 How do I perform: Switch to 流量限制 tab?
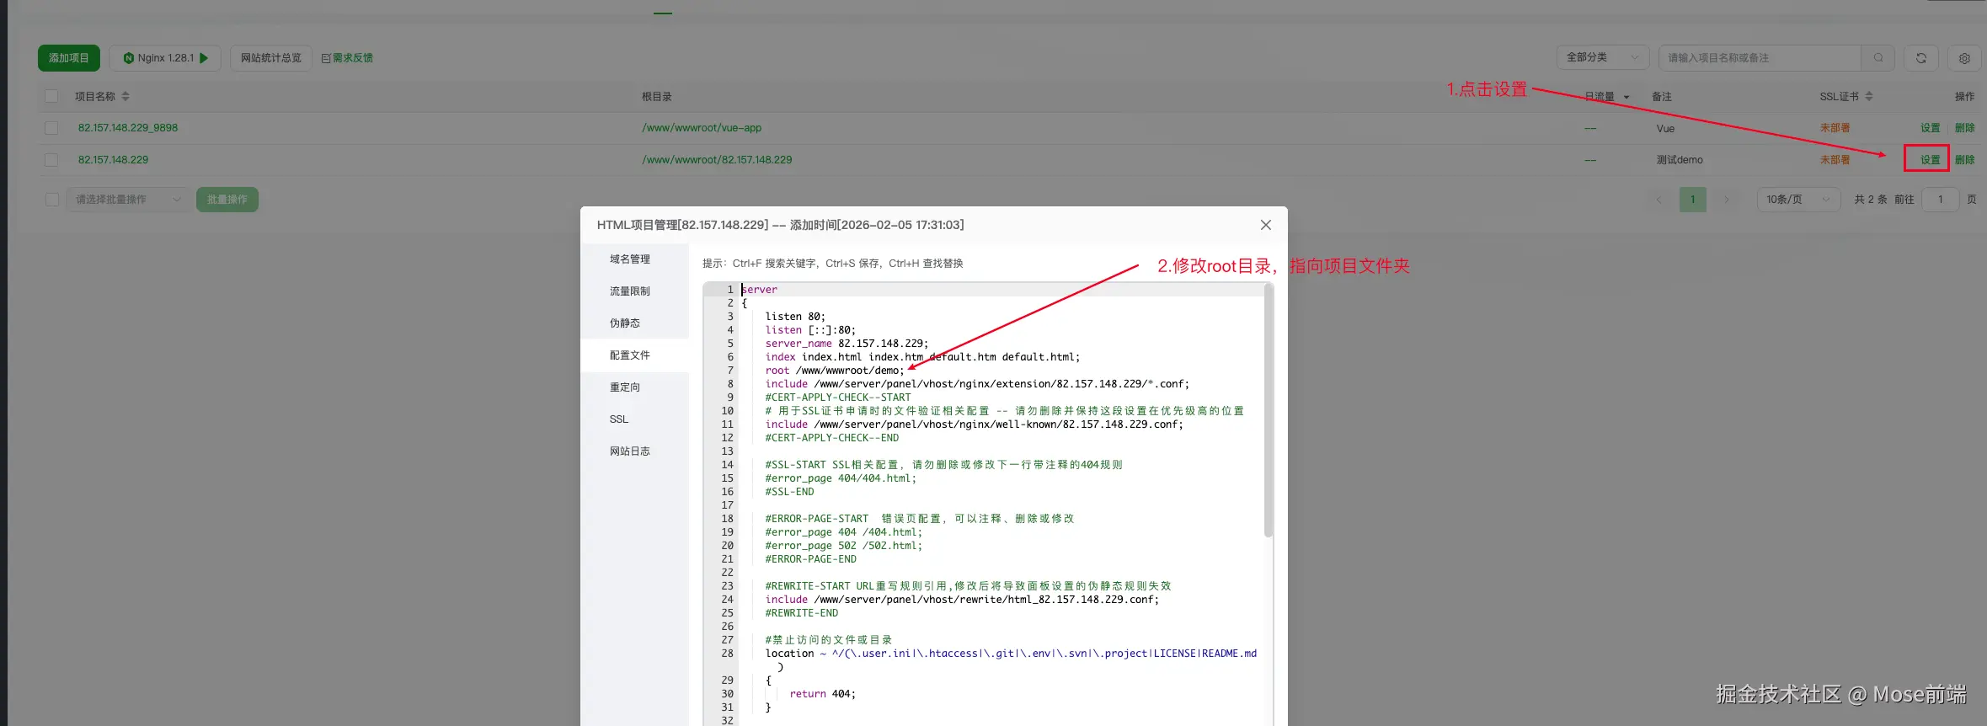coord(630,291)
